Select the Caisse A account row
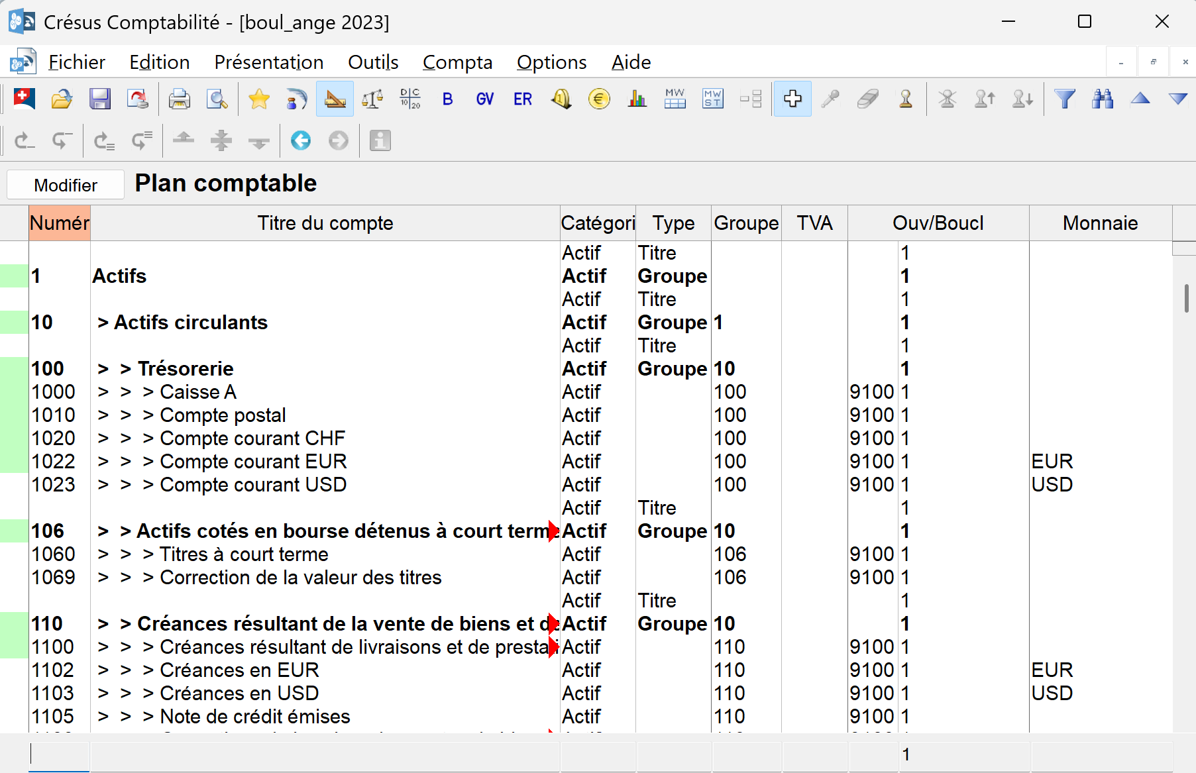 tap(198, 391)
